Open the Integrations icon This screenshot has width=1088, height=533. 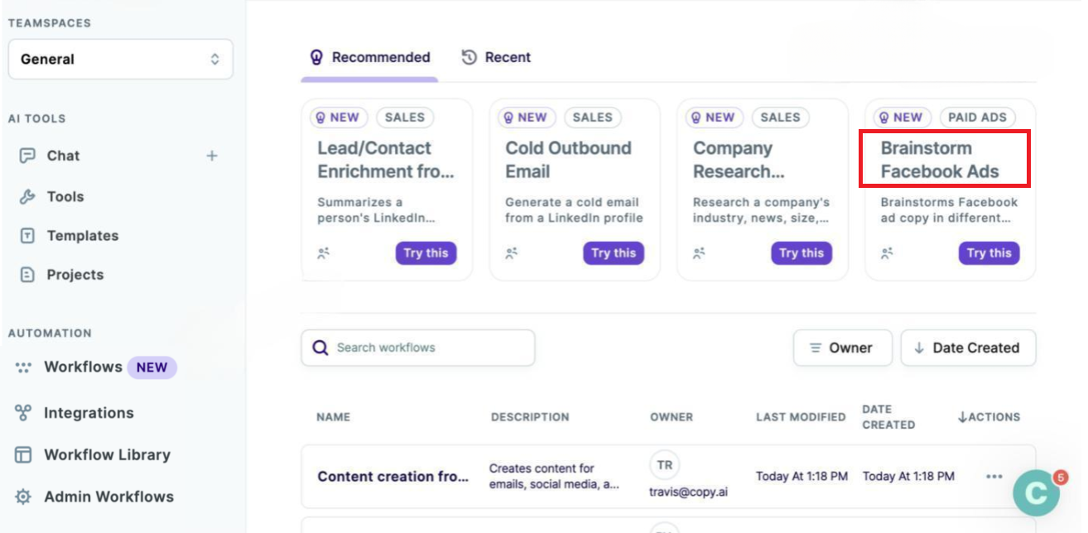pyautogui.click(x=23, y=413)
